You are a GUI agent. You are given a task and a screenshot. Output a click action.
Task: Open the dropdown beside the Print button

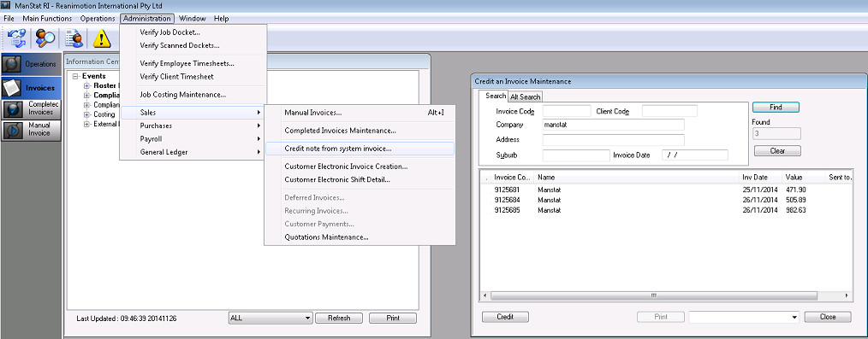click(744, 317)
